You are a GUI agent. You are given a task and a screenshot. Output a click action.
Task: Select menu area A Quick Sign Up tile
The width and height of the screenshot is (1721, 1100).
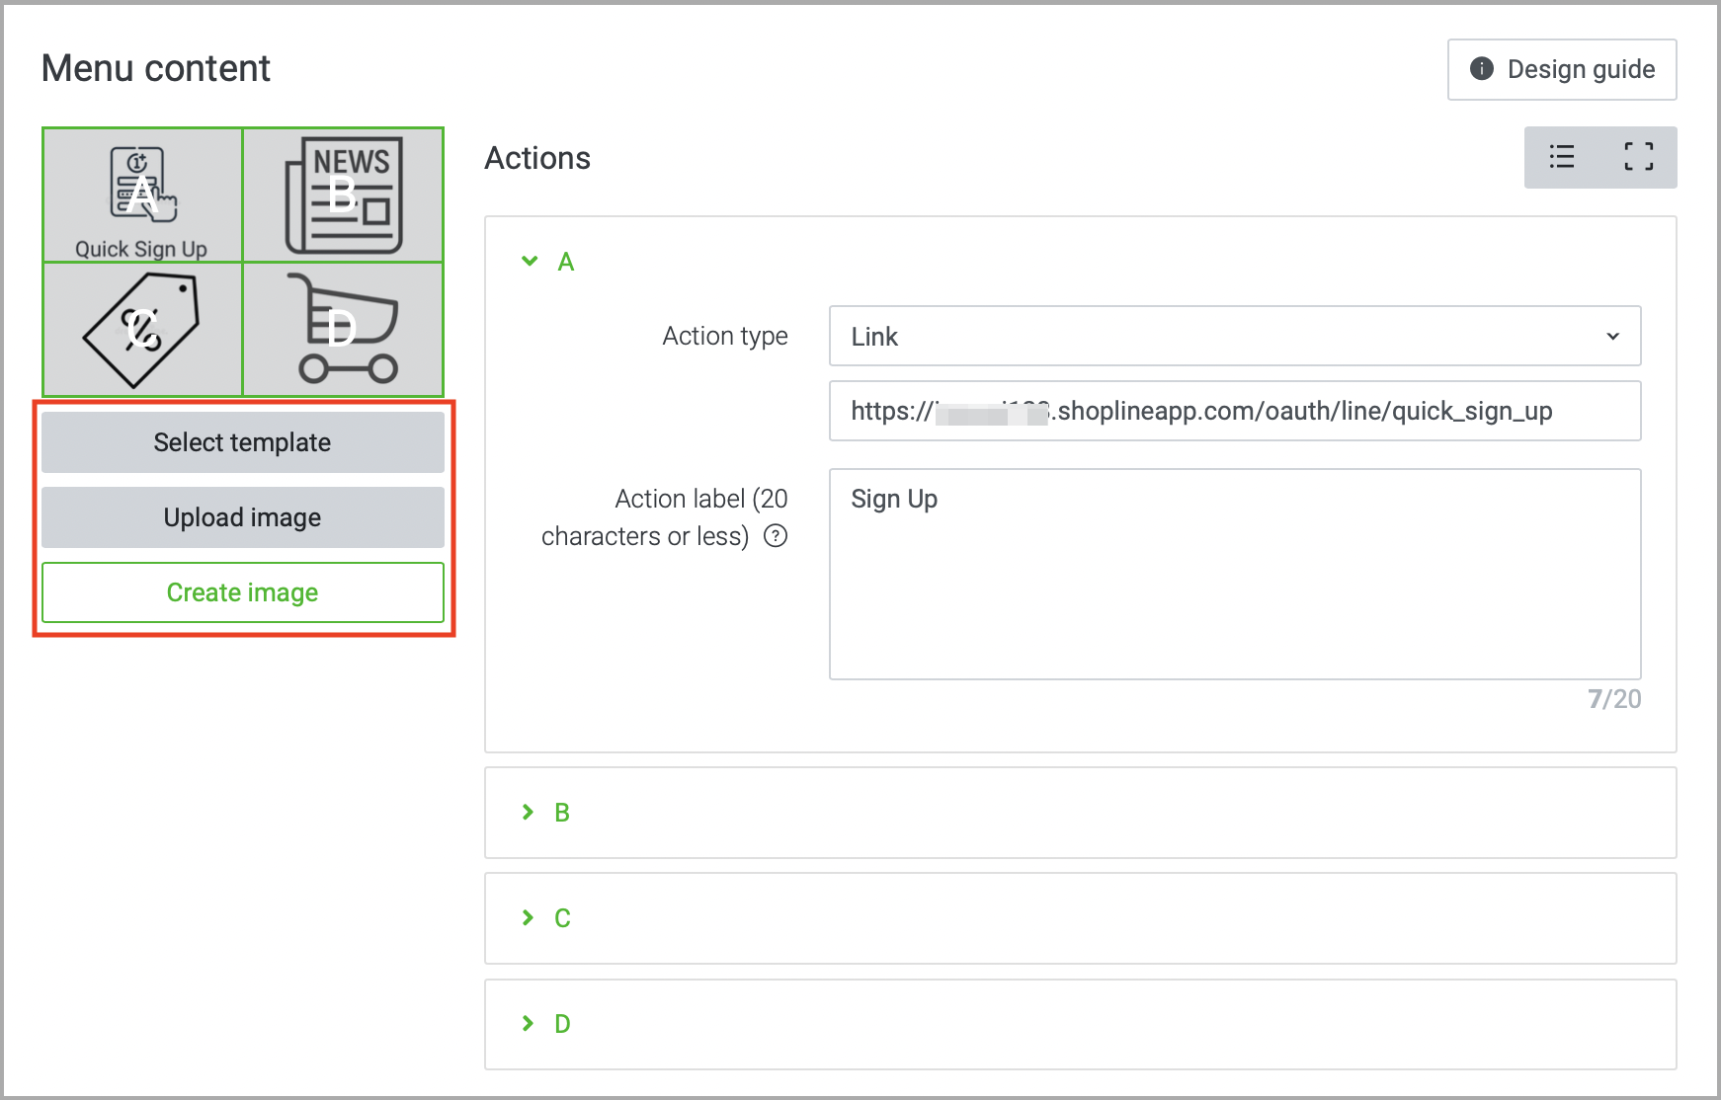(x=142, y=195)
